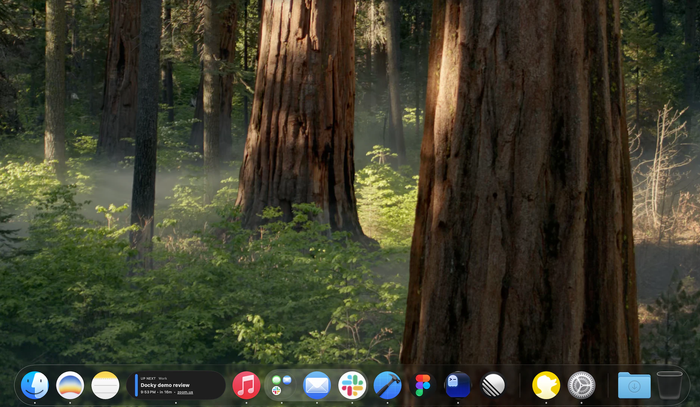Open the grouped app stack next to Music
This screenshot has height=407, width=700.
click(x=281, y=385)
